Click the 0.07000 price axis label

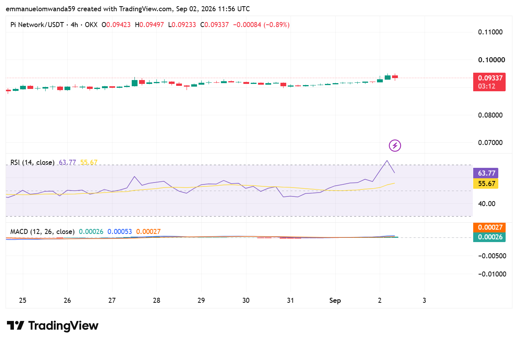[x=490, y=143]
